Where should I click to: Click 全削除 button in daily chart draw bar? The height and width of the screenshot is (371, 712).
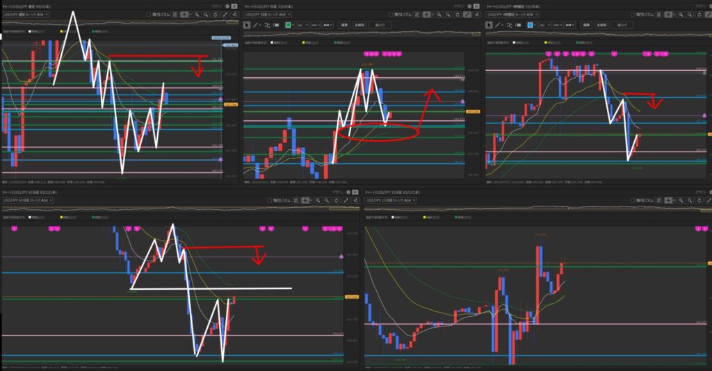(359, 25)
